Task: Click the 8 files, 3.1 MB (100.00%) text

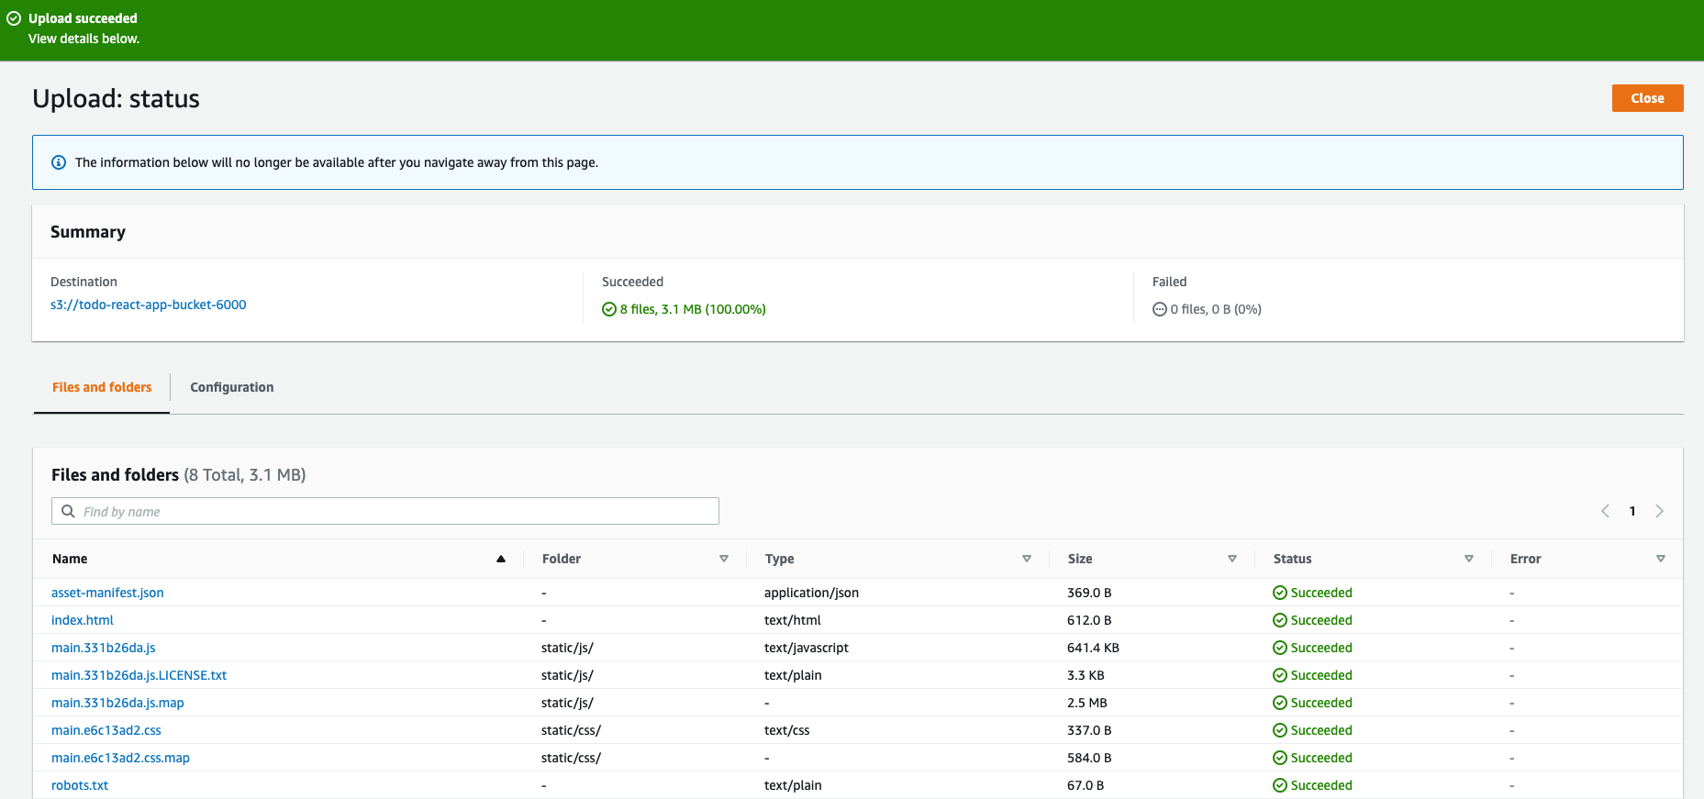Action: [x=693, y=309]
